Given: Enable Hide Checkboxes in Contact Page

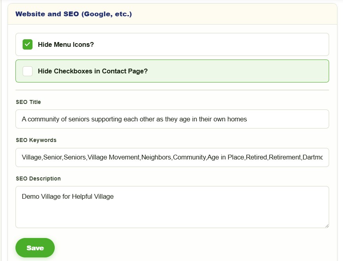Looking at the screenshot, I should tap(28, 71).
